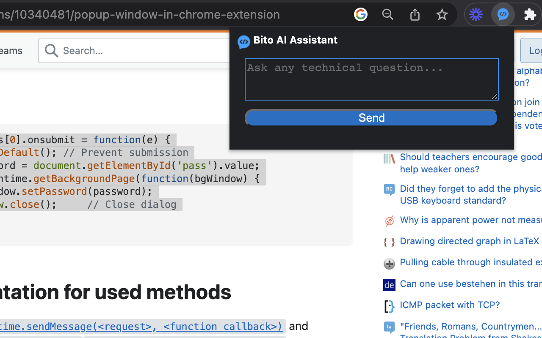Open 'ICMP packet with TCP?' link

click(450, 305)
